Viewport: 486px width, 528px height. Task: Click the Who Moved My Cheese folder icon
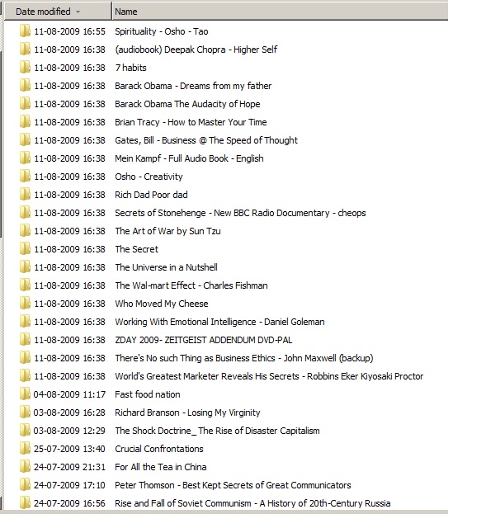[x=25, y=304]
